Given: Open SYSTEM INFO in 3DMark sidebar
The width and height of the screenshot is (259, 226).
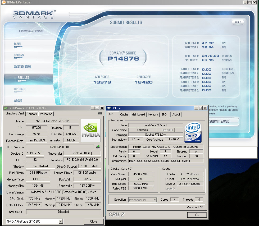Looking at the screenshot, I should (22, 67).
